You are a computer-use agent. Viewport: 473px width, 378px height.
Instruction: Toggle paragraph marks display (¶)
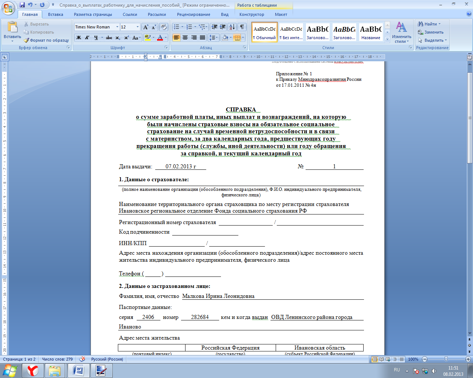(x=242, y=27)
